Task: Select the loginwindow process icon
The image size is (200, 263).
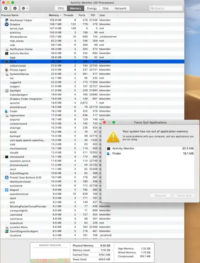Action: pyautogui.click(x=7, y=115)
